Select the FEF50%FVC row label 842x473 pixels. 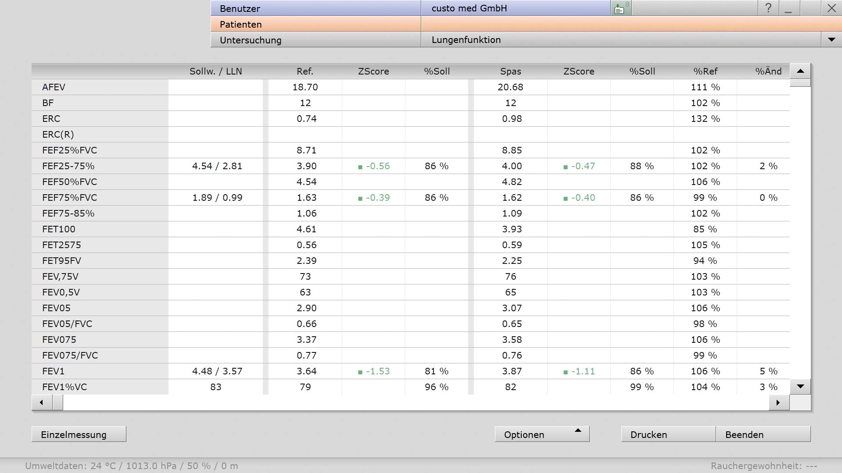click(69, 181)
